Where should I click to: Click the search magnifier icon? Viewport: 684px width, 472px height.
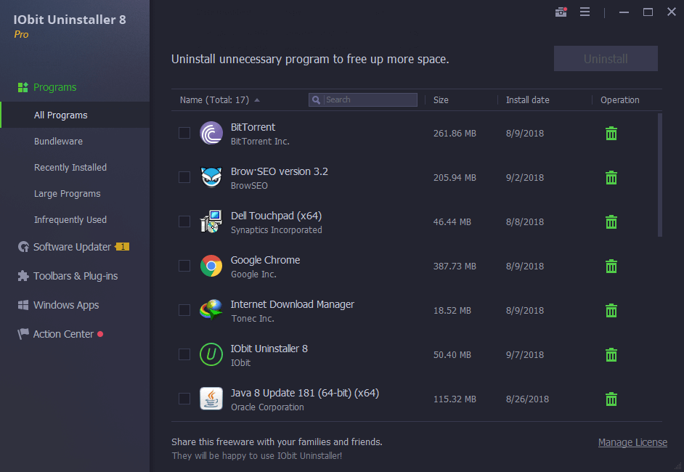[x=317, y=100]
